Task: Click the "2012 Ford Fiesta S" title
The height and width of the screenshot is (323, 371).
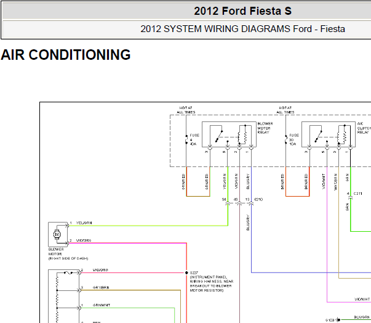Action: [242, 11]
